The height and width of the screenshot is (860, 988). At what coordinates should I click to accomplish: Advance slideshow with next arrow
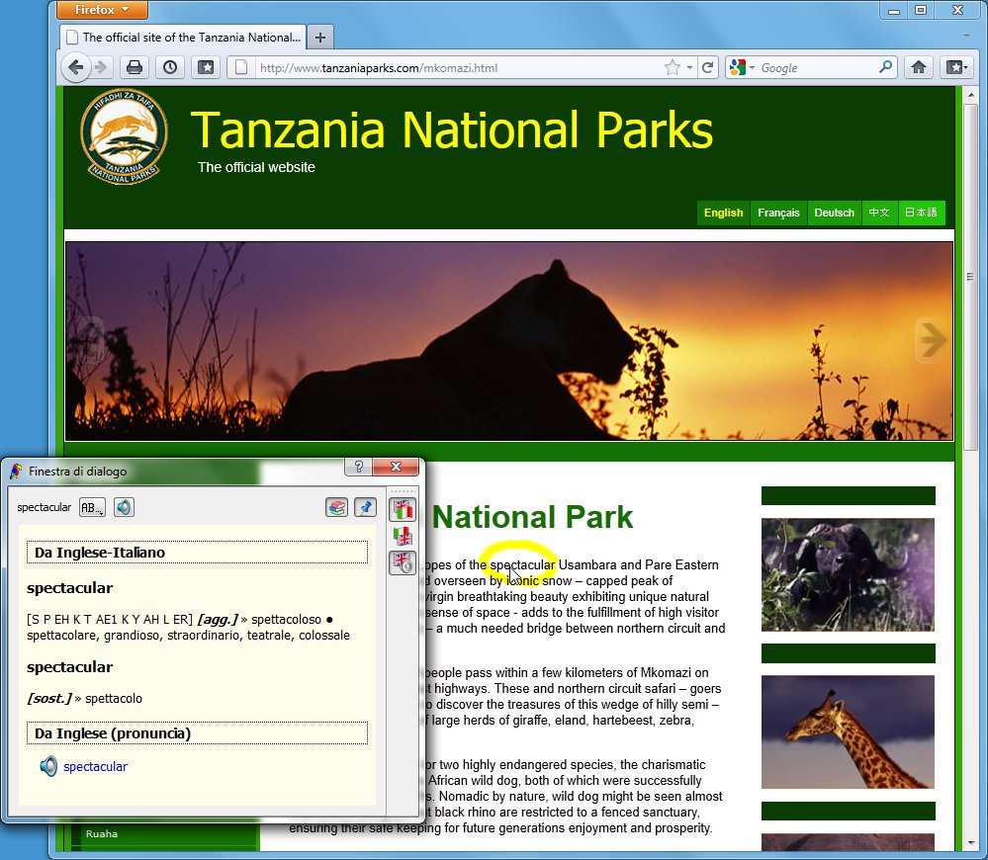tap(931, 339)
